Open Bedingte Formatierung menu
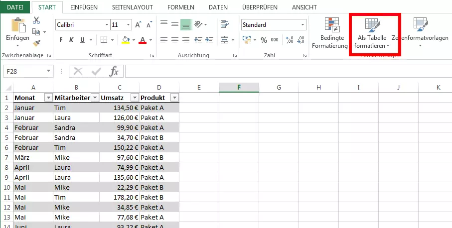This screenshot has width=452, height=228. pyautogui.click(x=330, y=33)
